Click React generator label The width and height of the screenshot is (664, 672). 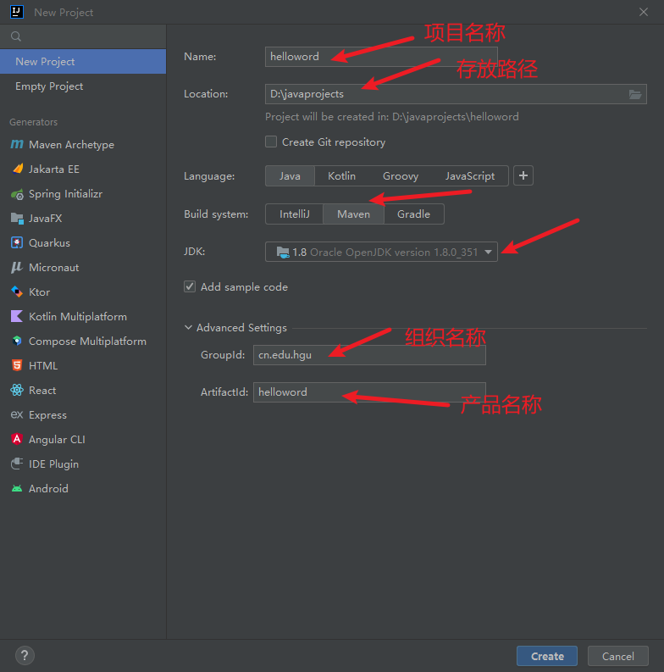(x=42, y=390)
